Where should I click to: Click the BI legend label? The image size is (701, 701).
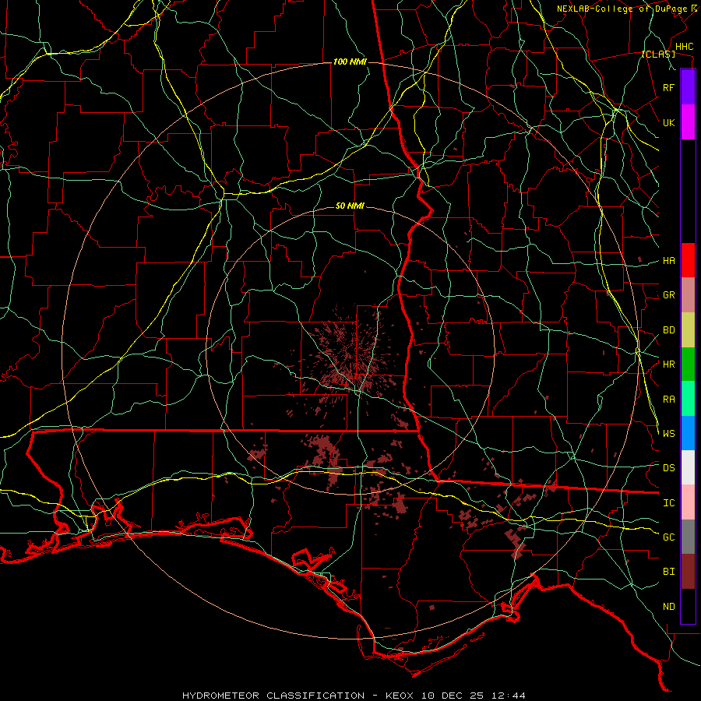[668, 572]
